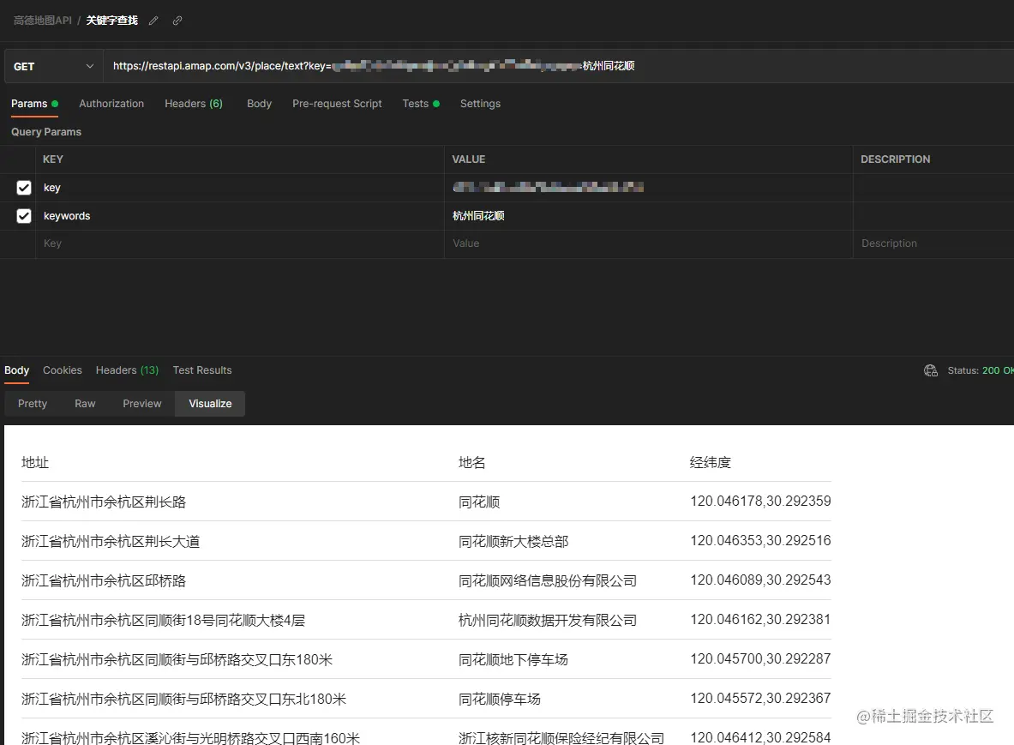Click the network globe icon near Status

pos(931,370)
